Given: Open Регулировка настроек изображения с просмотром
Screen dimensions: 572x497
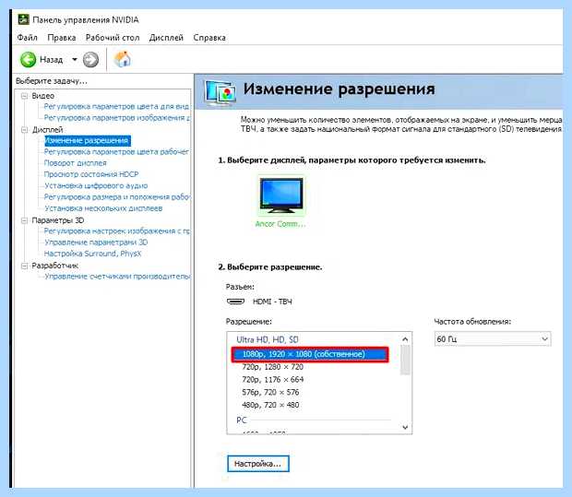Looking at the screenshot, I should tap(117, 231).
